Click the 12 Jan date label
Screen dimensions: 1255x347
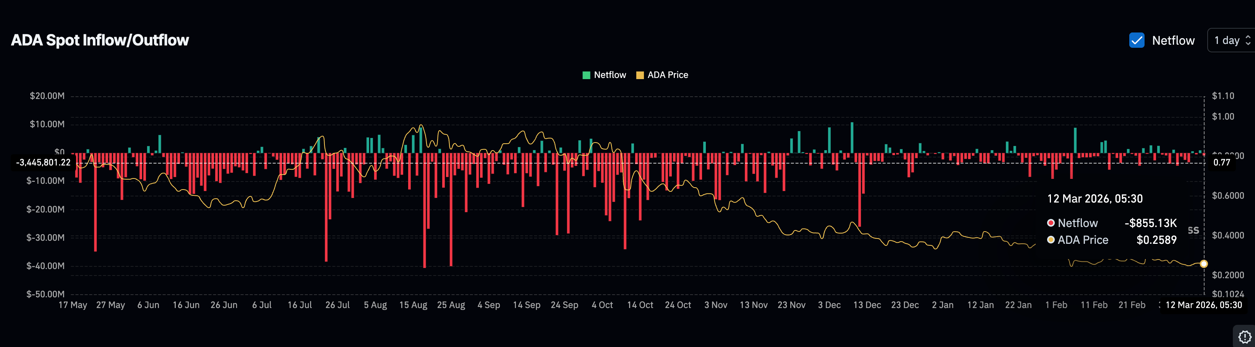tap(981, 305)
